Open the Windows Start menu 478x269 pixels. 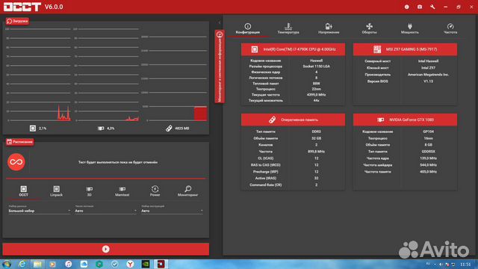pyautogui.click(x=7, y=264)
